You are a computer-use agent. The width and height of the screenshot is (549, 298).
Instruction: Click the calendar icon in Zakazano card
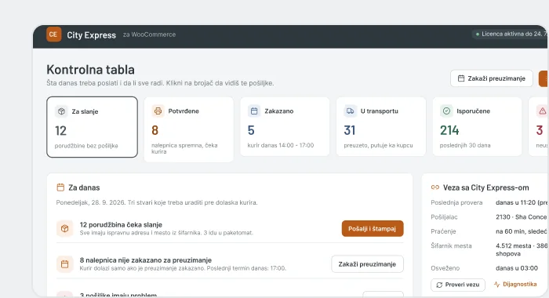(254, 111)
